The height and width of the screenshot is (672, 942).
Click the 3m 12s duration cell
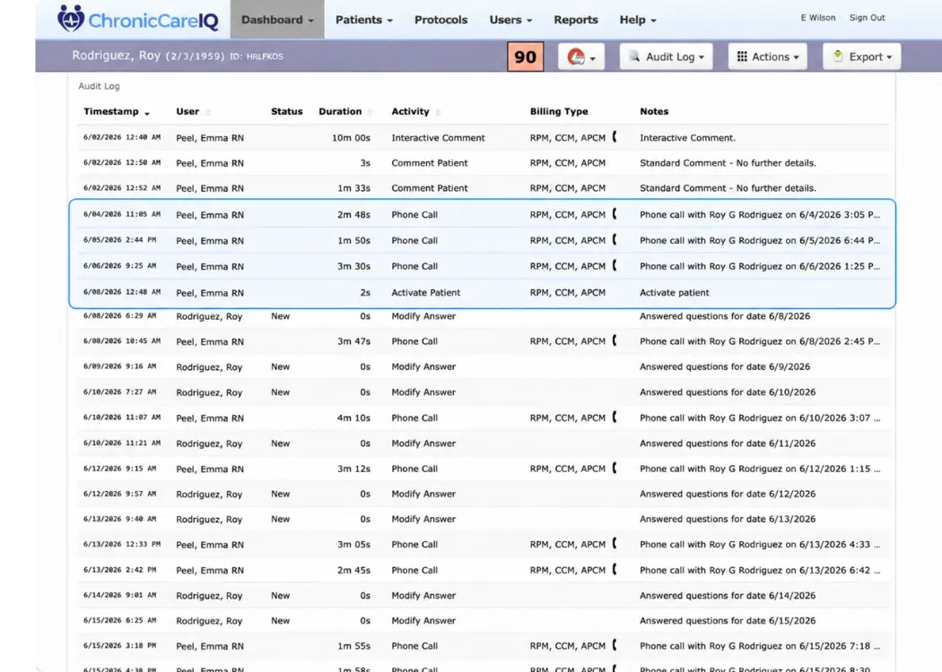353,469
